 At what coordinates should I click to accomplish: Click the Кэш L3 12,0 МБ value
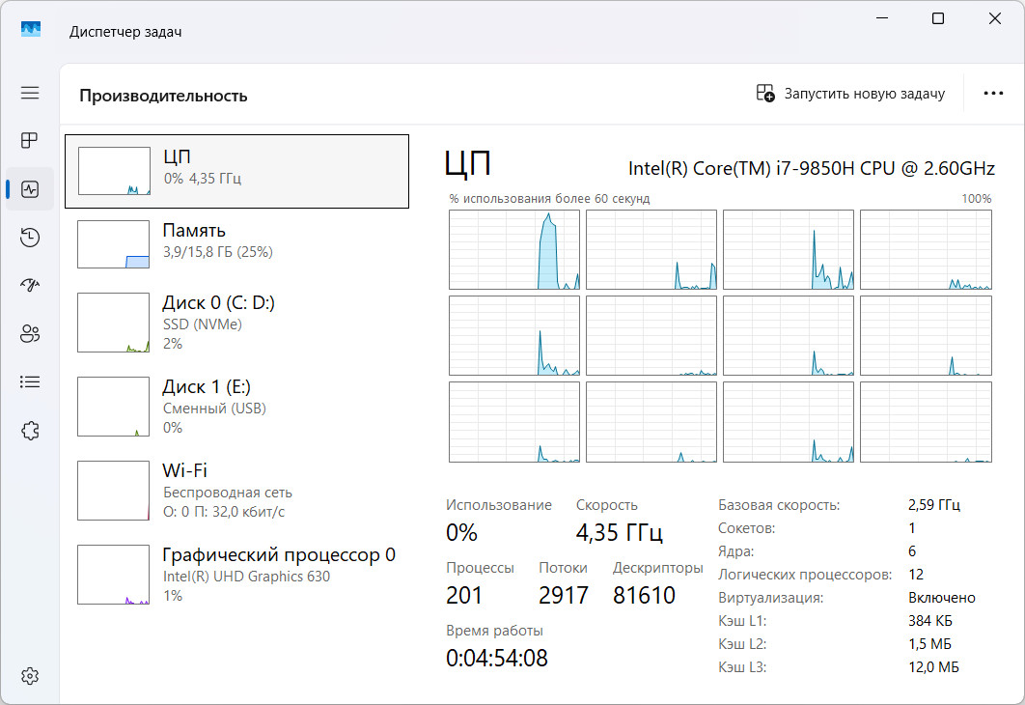pos(933,667)
